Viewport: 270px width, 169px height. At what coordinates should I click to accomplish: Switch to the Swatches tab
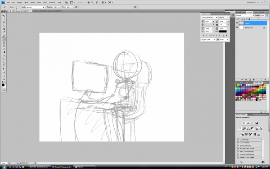click(258, 83)
